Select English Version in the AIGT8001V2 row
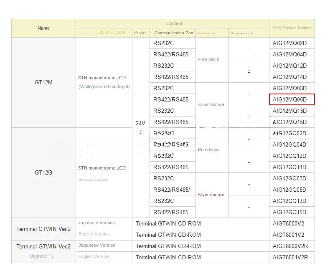The width and height of the screenshot is (330, 276). (x=94, y=234)
